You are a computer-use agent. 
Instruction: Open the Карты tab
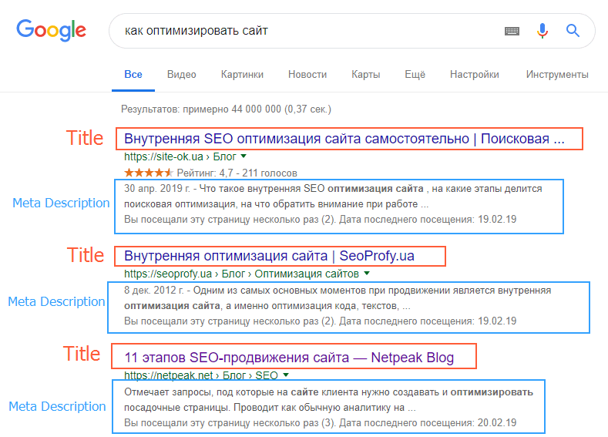[x=366, y=75]
